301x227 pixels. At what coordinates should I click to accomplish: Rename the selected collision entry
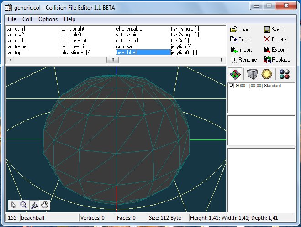pyautogui.click(x=243, y=60)
